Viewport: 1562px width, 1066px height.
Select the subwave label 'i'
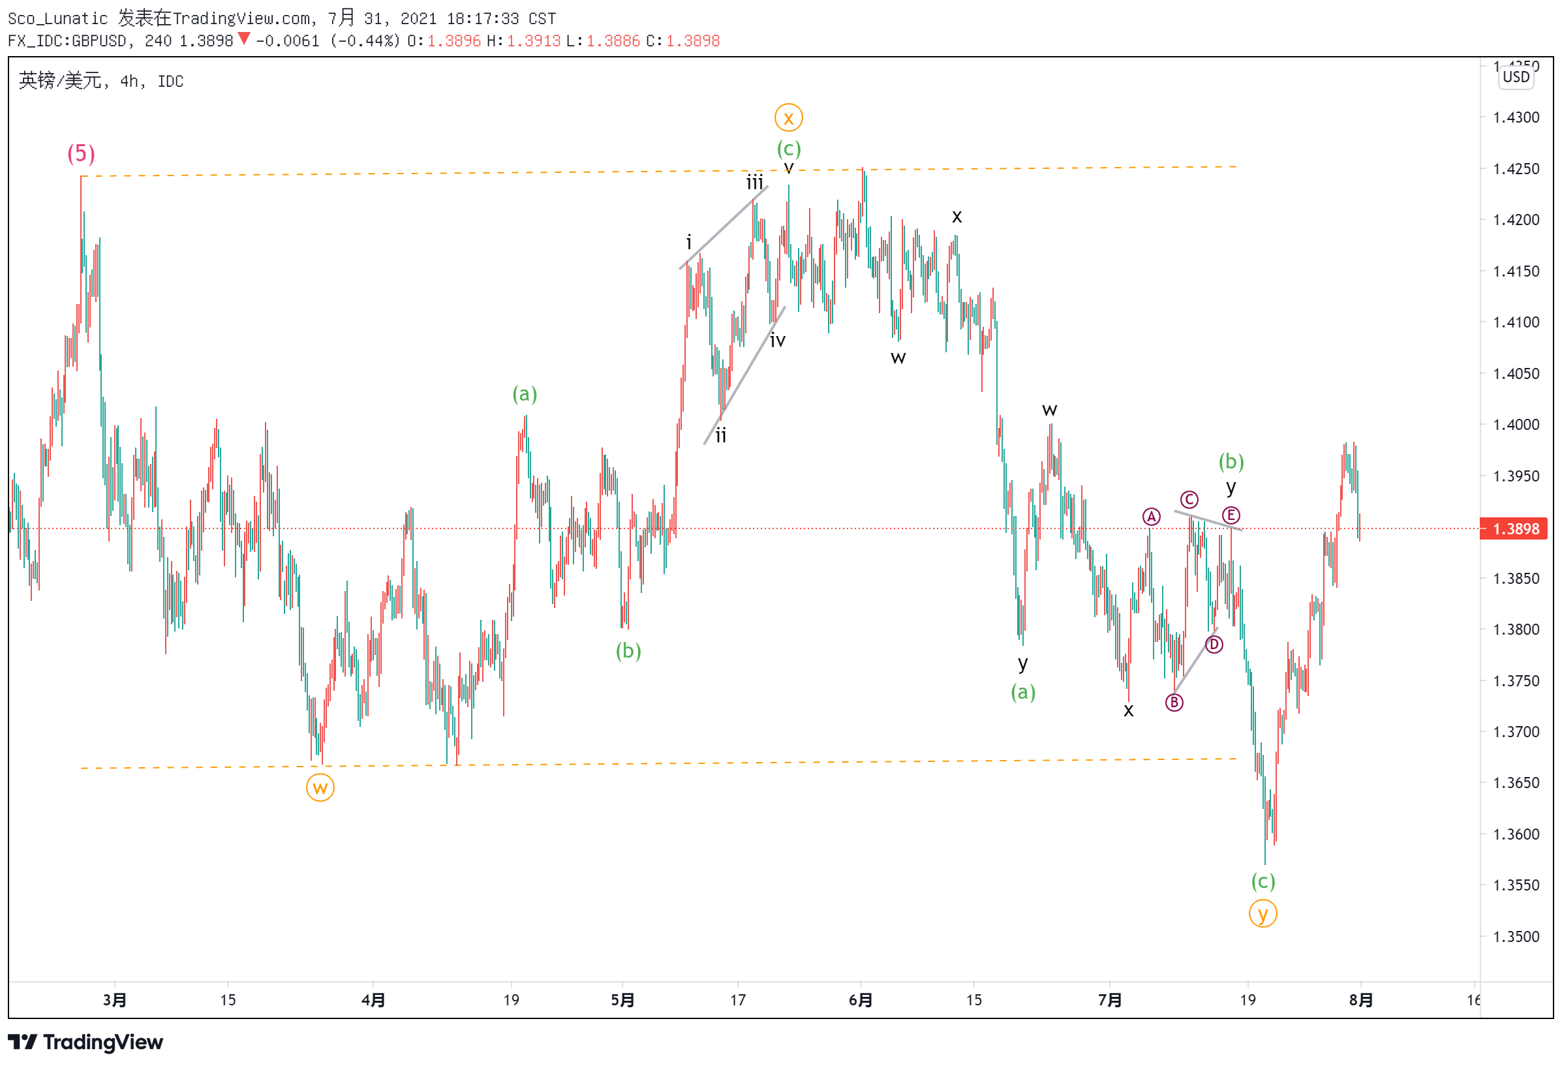(x=688, y=242)
